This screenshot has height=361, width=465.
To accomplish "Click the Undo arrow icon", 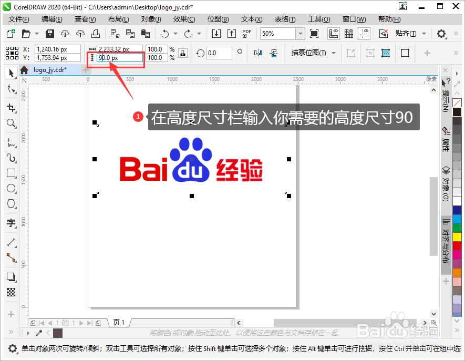I will 165,34.
